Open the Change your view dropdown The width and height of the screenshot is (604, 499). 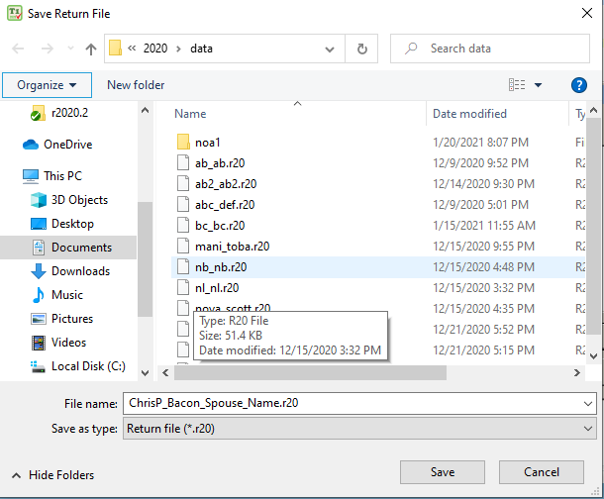point(538,85)
